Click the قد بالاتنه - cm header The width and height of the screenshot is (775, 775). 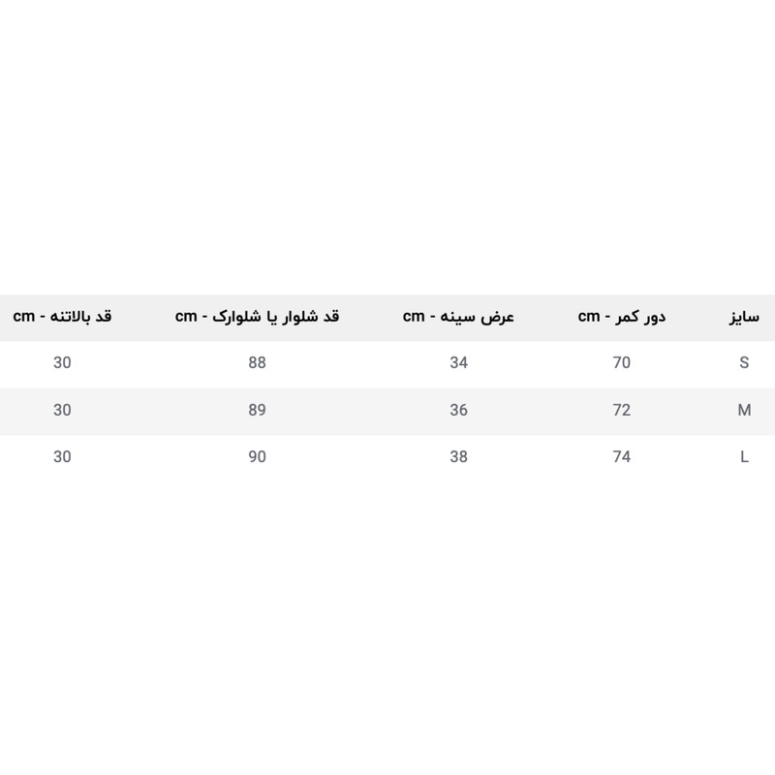(x=62, y=317)
